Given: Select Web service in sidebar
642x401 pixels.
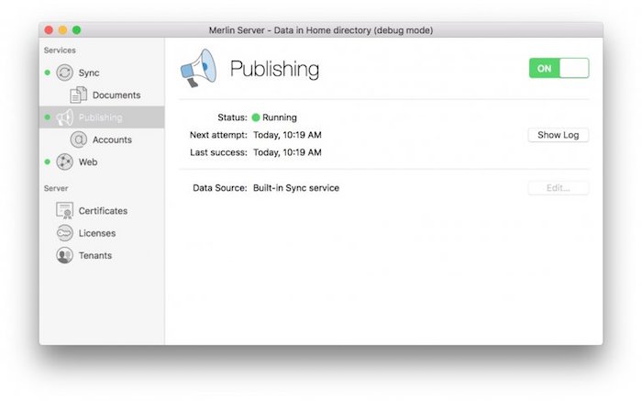Looking at the screenshot, I should (x=88, y=162).
